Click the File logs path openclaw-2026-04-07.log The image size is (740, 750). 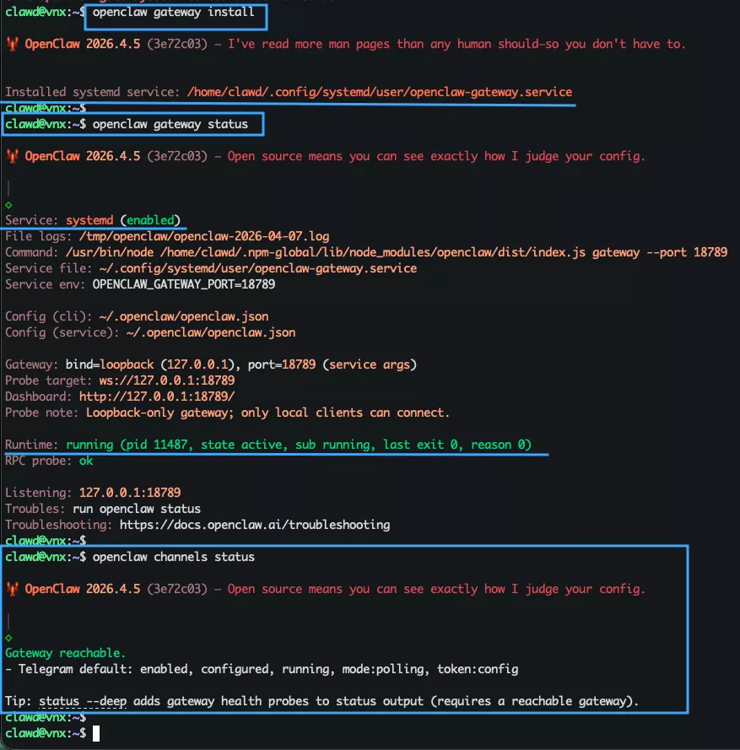(x=203, y=236)
